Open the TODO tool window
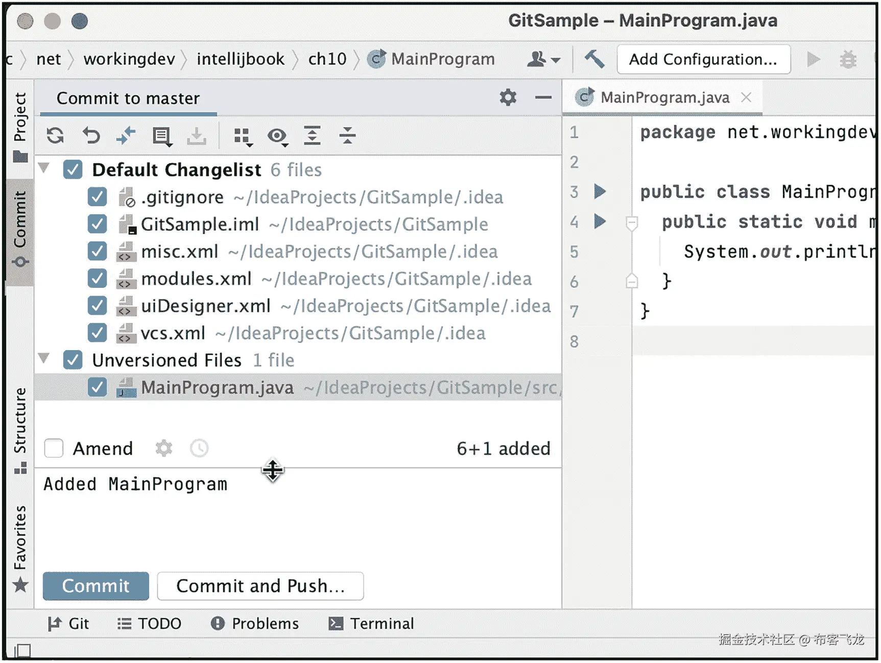The image size is (881, 663). [149, 624]
